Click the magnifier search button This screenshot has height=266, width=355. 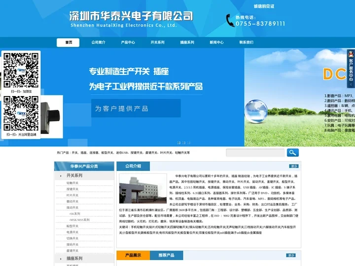292,153
